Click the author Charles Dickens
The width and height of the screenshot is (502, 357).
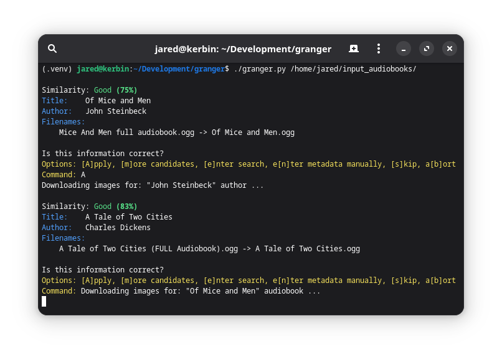click(x=118, y=228)
